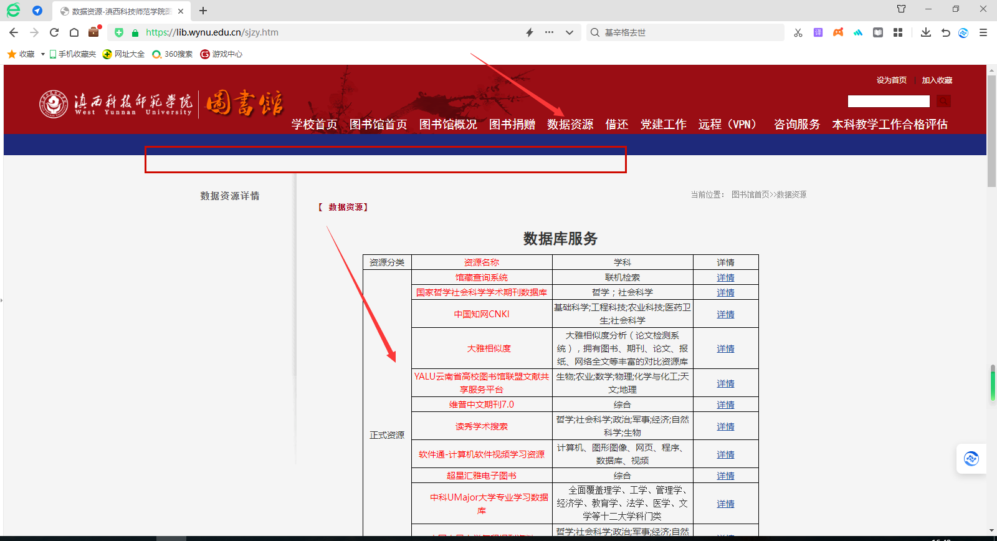Open the 中国知网CNKI resource link
Viewport: 997px width, 541px height.
click(x=482, y=314)
